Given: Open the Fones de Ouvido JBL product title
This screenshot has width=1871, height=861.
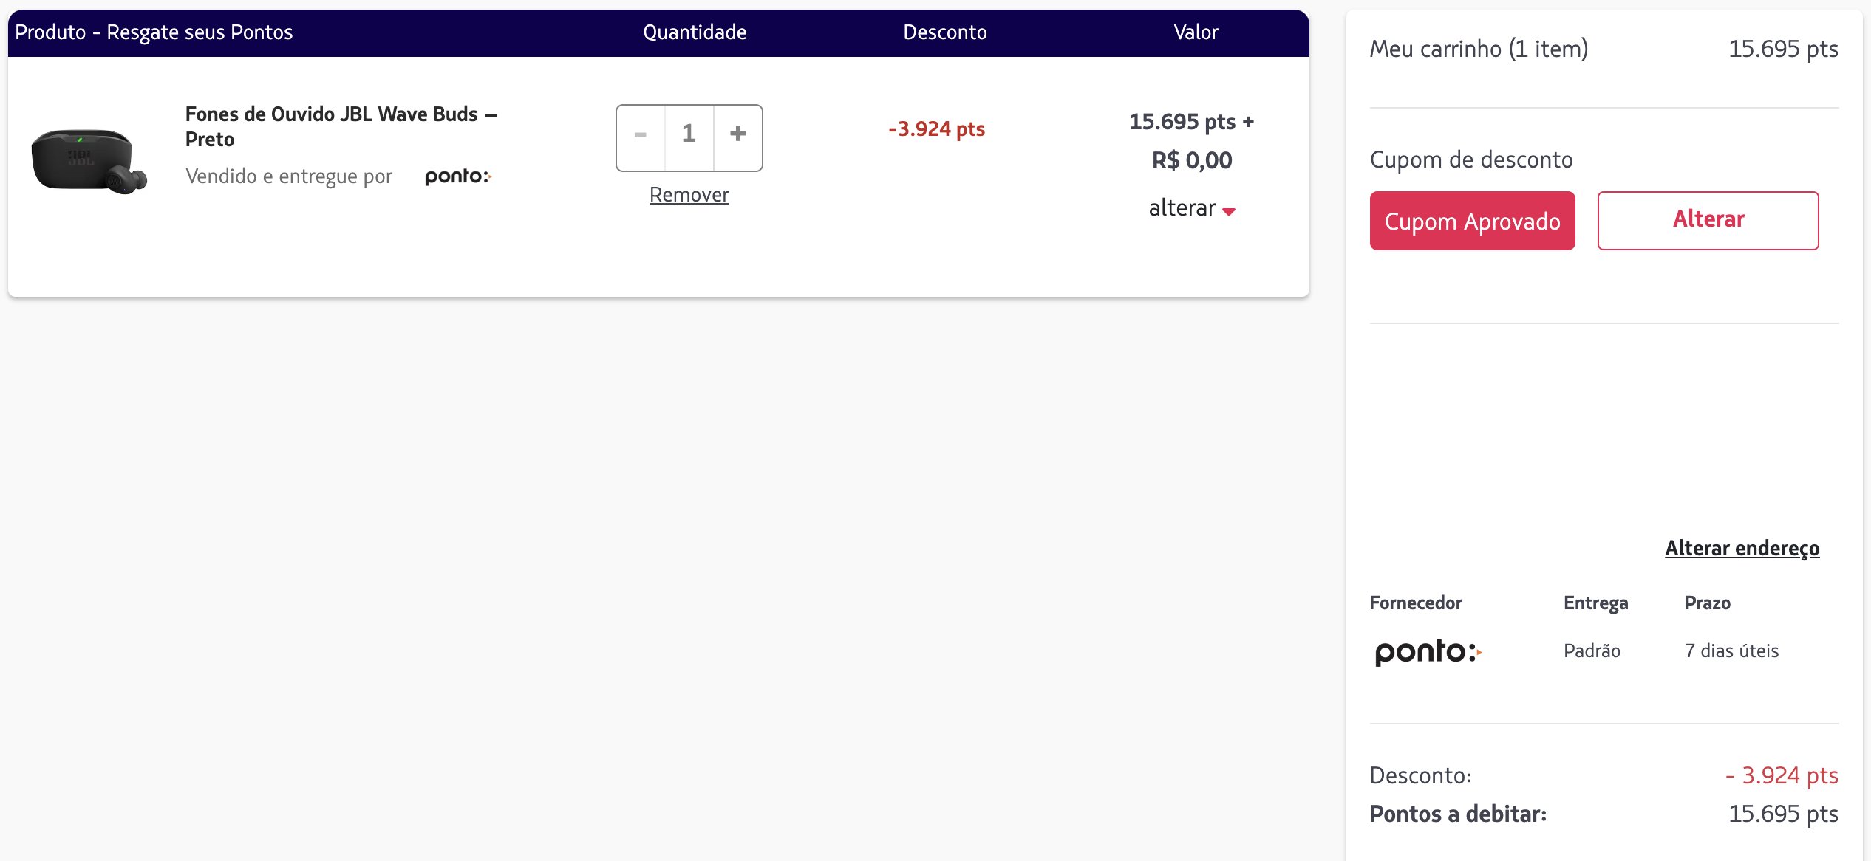Looking at the screenshot, I should [x=341, y=127].
